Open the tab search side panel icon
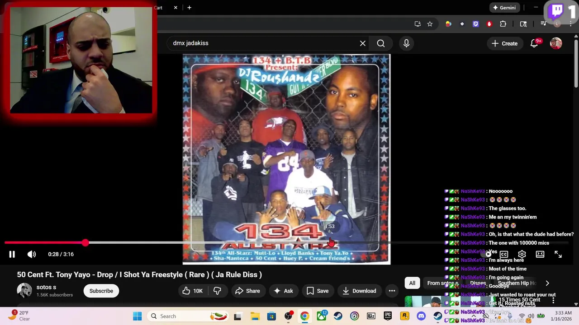Viewport: 579px width, 325px height. tap(523, 24)
